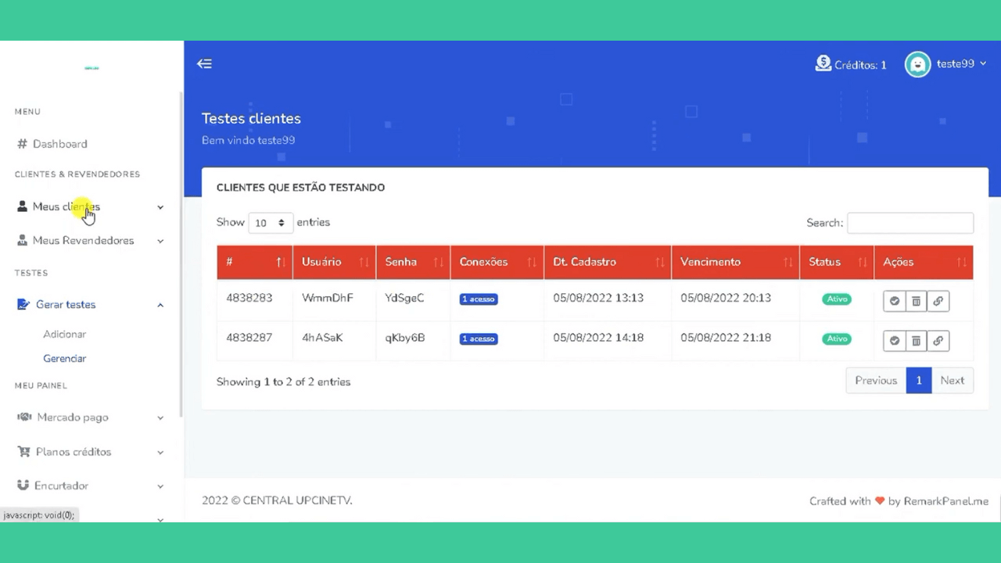Collapse the Gerar testes section
This screenshot has width=1001, height=563.
(x=91, y=305)
